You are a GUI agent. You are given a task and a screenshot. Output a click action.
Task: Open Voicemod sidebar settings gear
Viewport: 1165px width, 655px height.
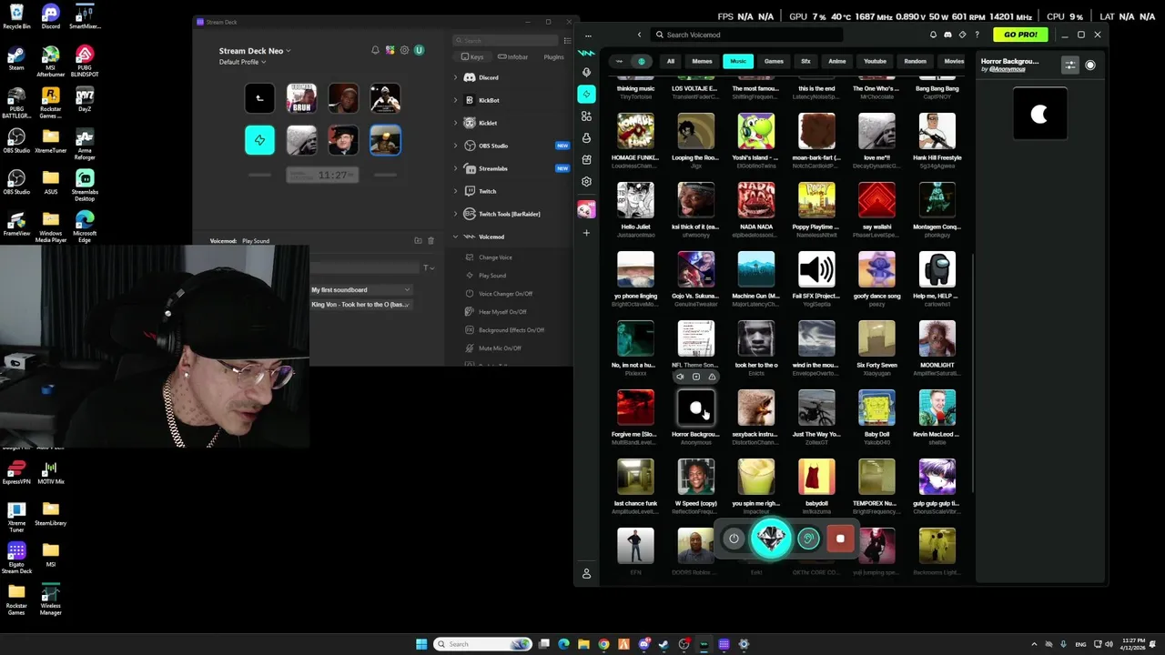click(586, 182)
